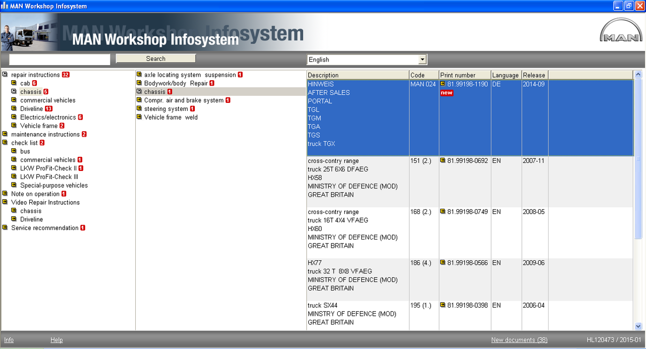Viewport: 646px width, 349px height.
Task: Open document icon for print 81.99198-0566
Action: pyautogui.click(x=443, y=262)
